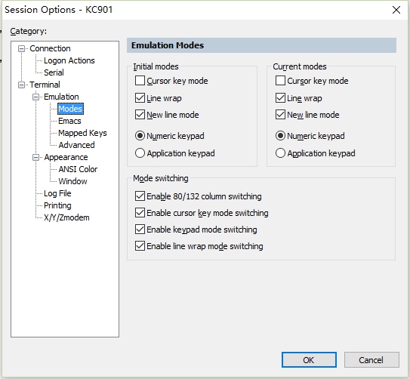The image size is (410, 379).
Task: Select Emulation category
Action: click(61, 97)
